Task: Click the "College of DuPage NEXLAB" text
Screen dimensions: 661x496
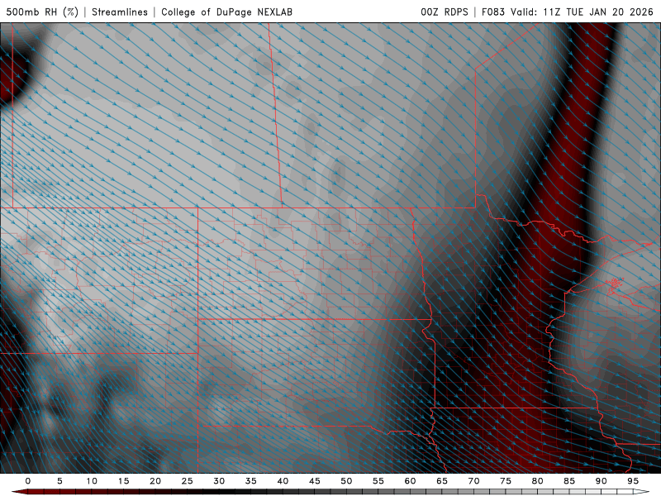Action: click(226, 12)
